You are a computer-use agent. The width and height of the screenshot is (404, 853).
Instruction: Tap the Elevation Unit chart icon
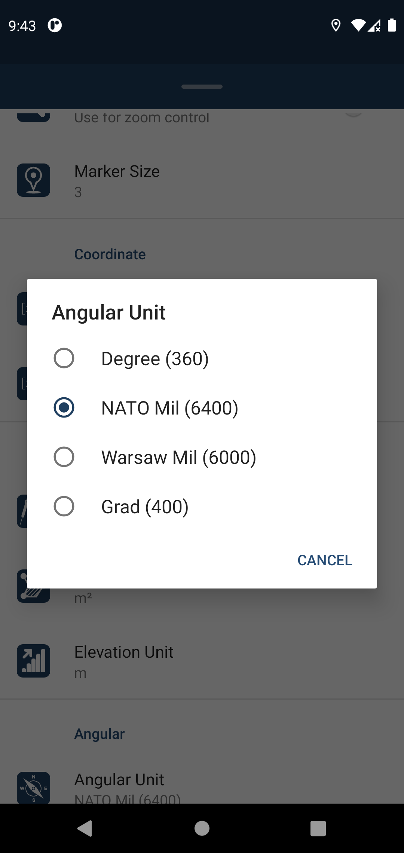click(x=34, y=661)
